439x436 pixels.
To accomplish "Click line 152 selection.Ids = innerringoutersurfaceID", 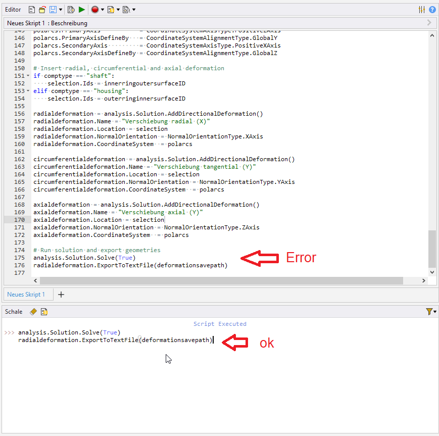I will pyautogui.click(x=117, y=83).
